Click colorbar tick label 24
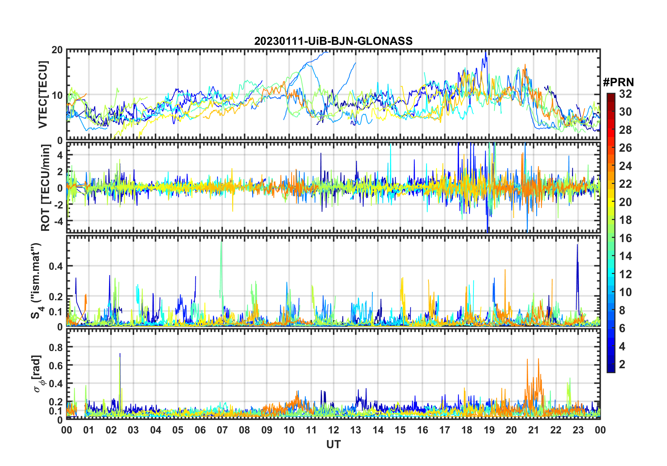667x466 pixels. [625, 166]
